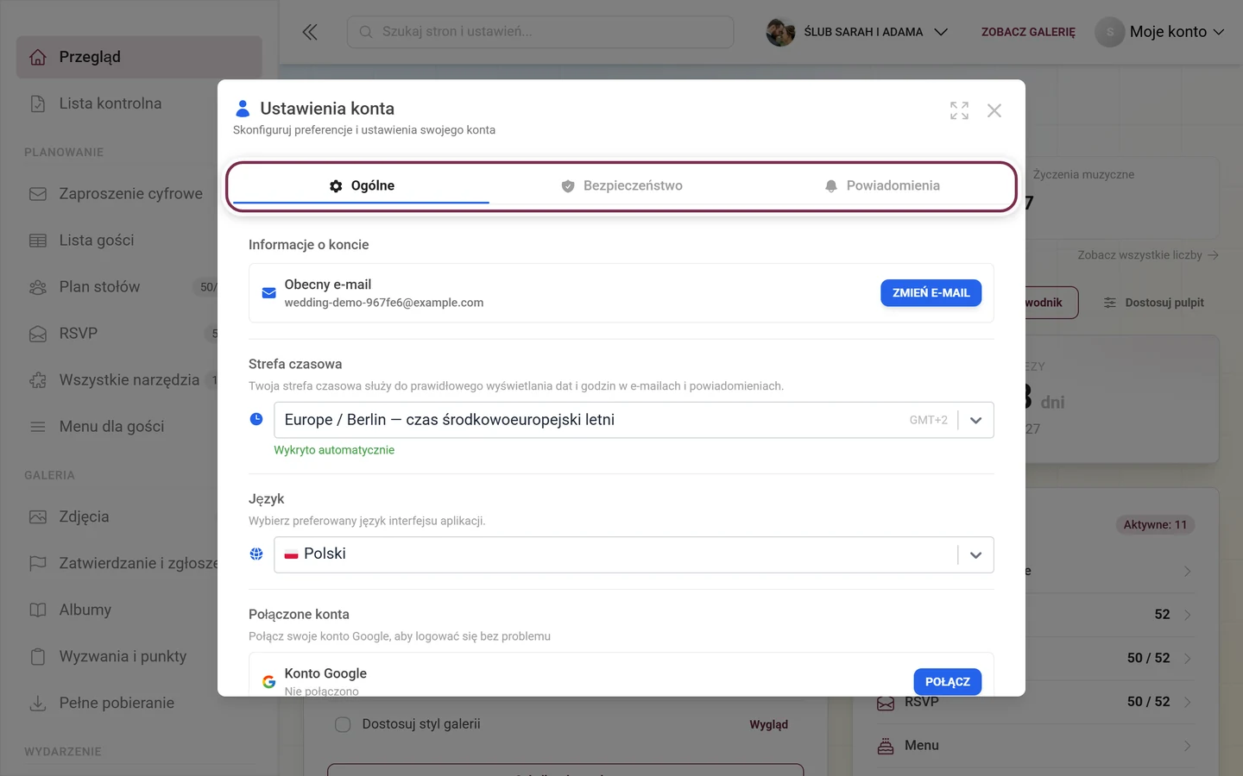Screen dimensions: 1243x776
Task: Open the Moje konto menu
Action: 1159,32
